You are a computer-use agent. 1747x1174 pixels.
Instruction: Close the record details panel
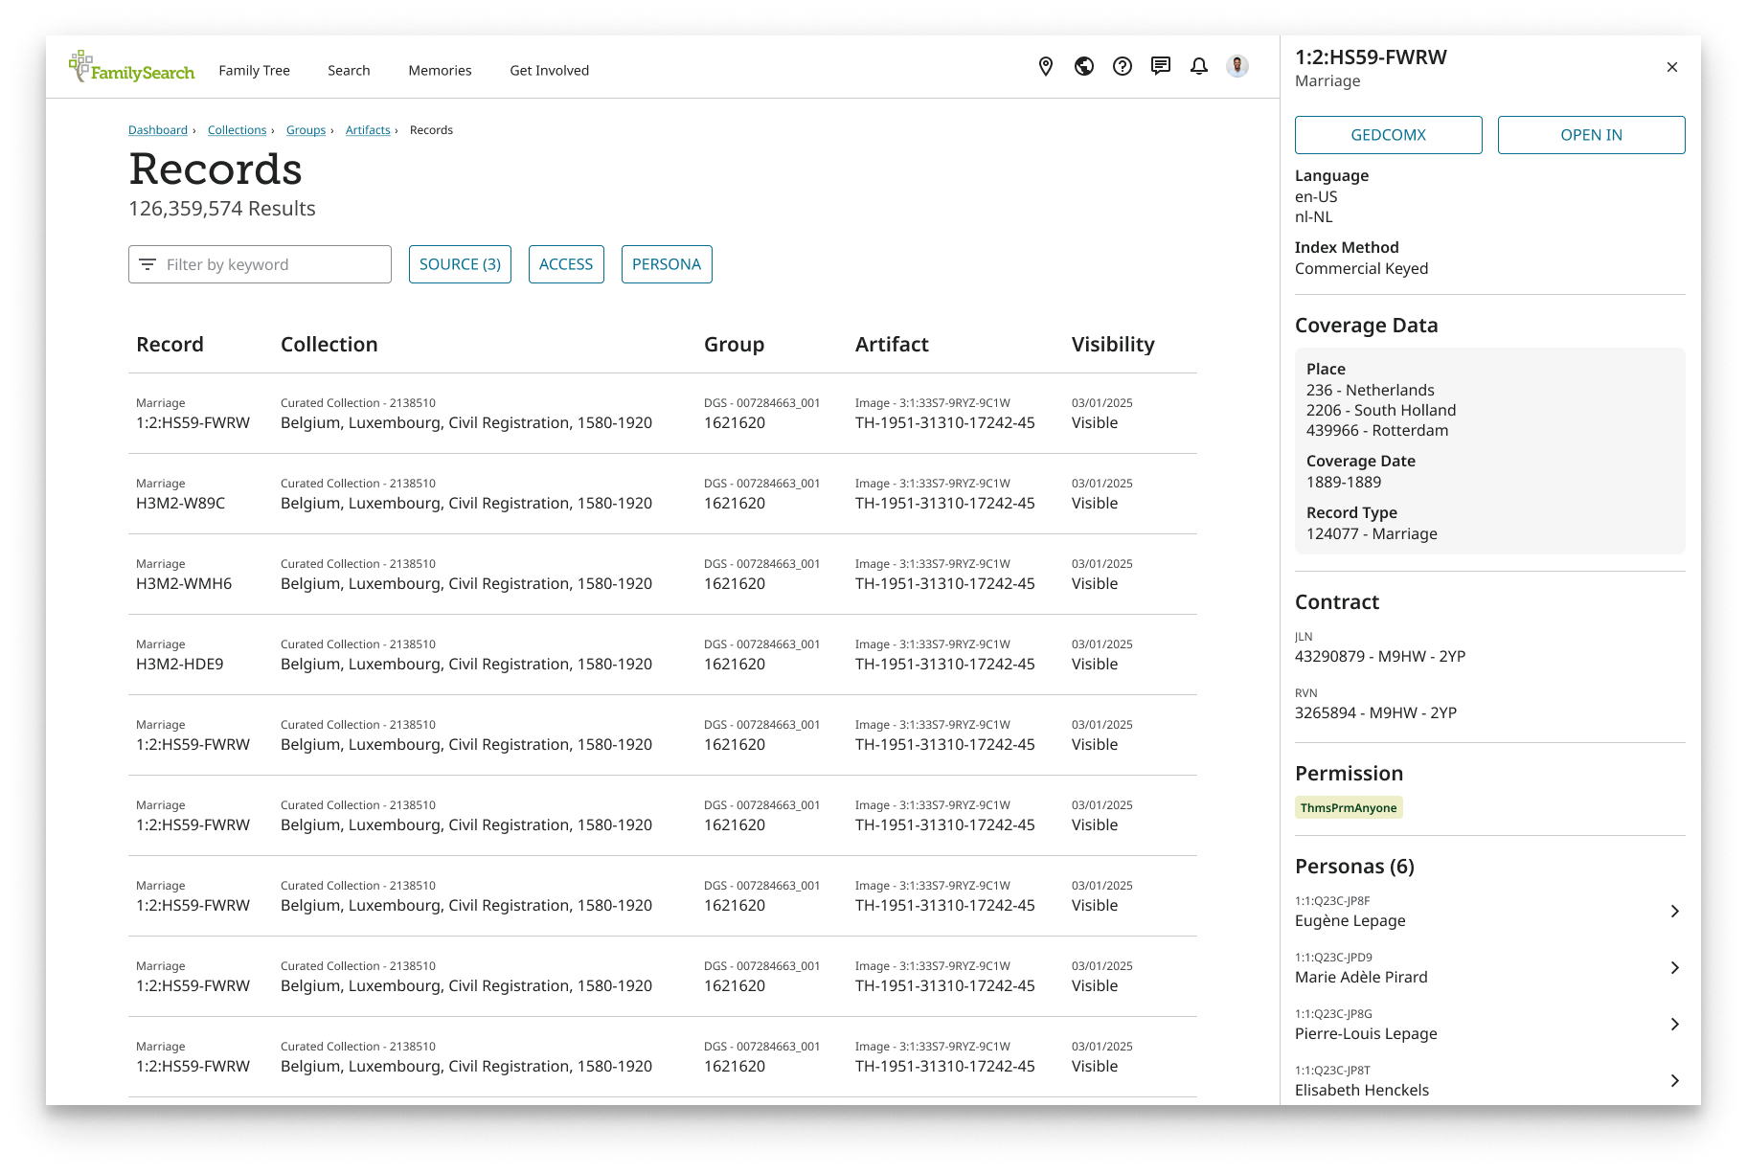(1672, 67)
